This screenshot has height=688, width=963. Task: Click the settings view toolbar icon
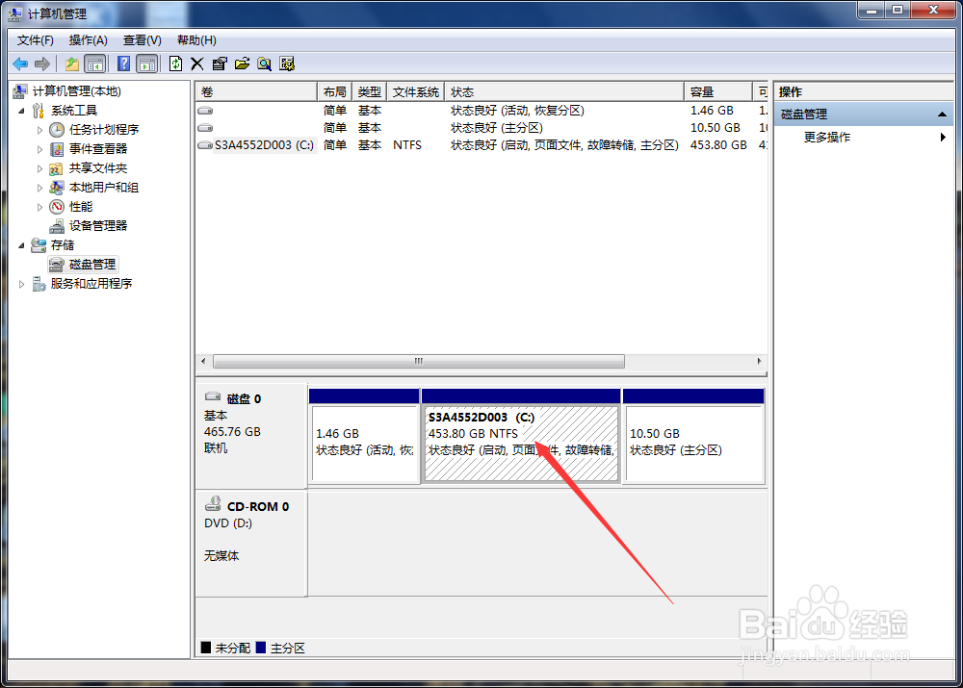pos(287,64)
